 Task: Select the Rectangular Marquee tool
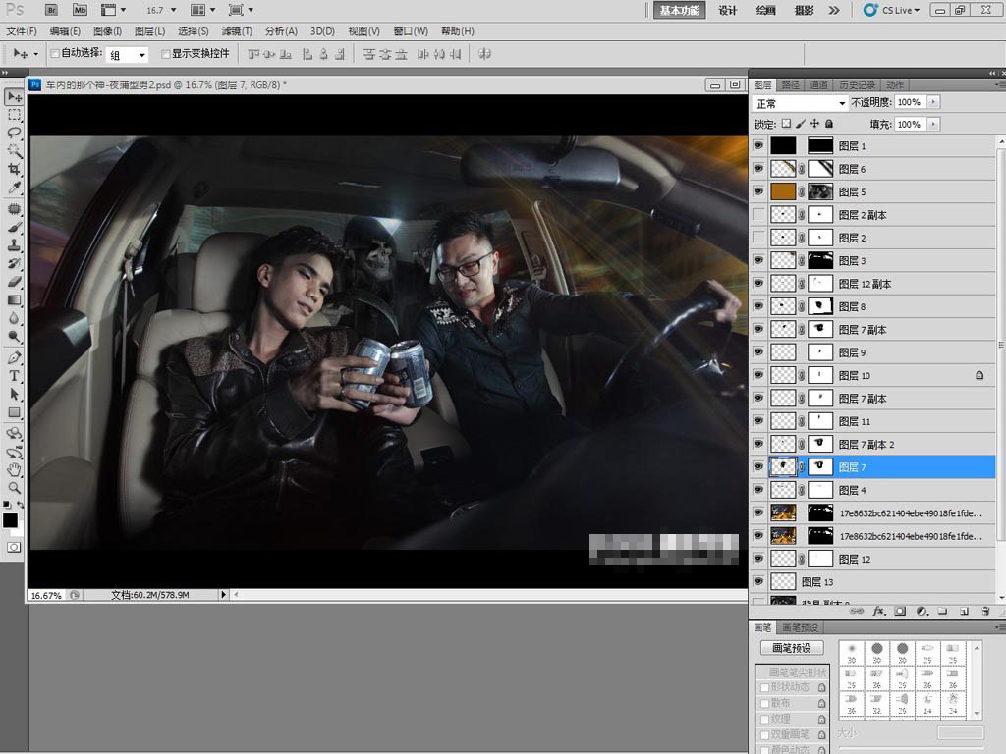(x=14, y=115)
